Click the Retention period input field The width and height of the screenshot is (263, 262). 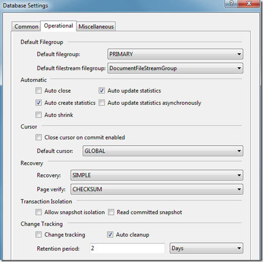127,248
